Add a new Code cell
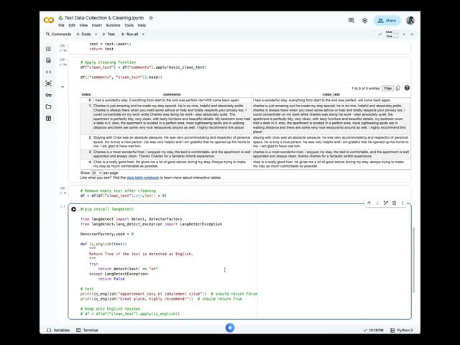460x345 pixels. [83, 34]
